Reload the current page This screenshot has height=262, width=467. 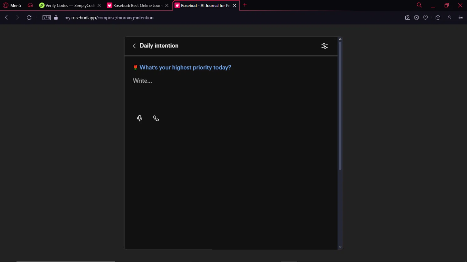tap(29, 17)
